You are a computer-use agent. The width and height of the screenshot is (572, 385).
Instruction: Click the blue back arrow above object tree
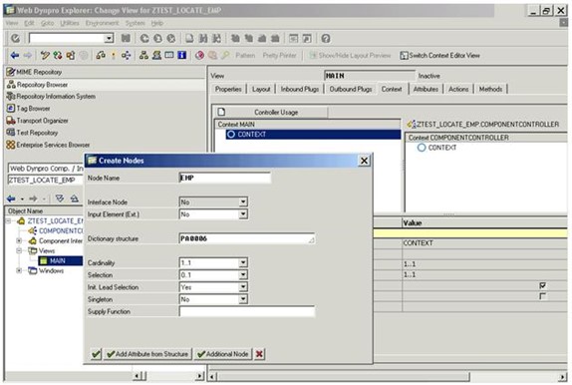11,198
